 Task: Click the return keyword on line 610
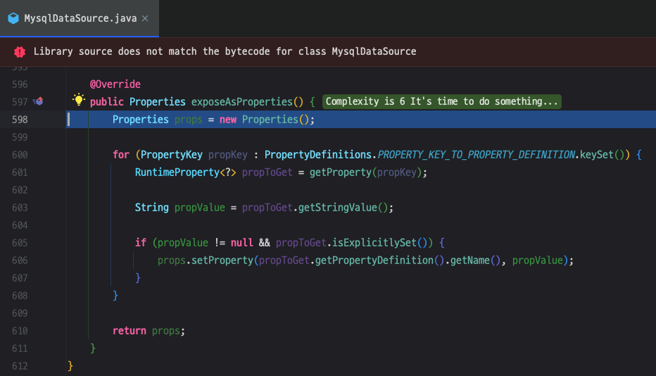[130, 331]
